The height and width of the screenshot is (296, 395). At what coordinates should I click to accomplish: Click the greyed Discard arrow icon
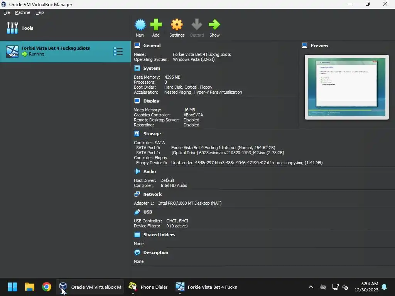(x=197, y=25)
